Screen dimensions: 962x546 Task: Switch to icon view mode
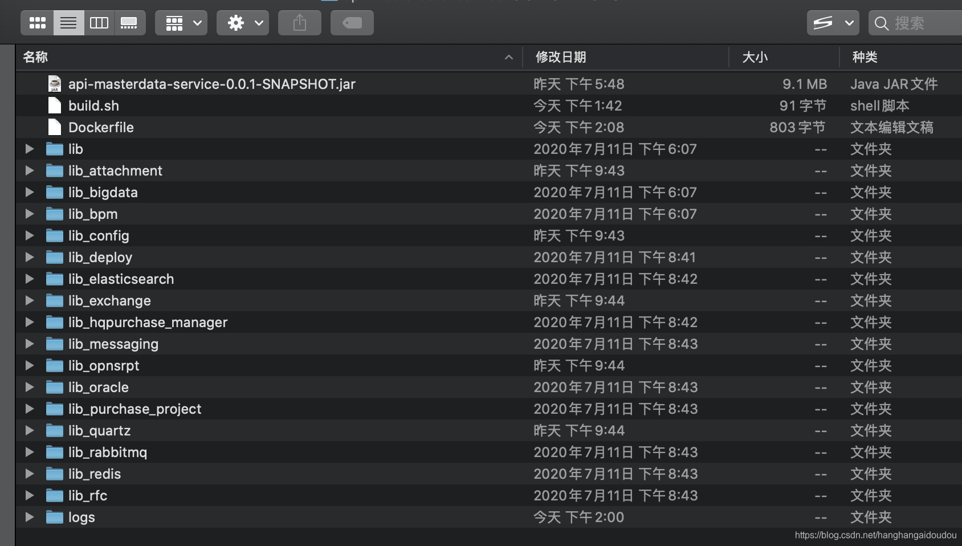pos(38,23)
